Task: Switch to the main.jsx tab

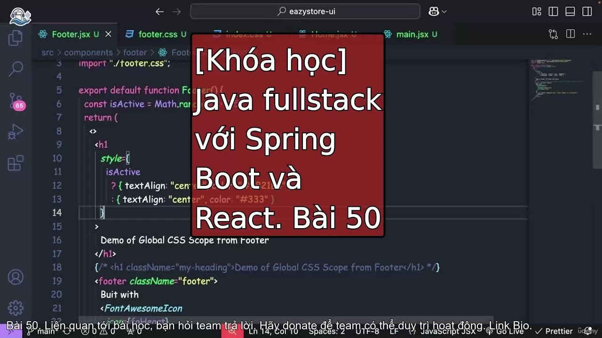Action: click(412, 34)
